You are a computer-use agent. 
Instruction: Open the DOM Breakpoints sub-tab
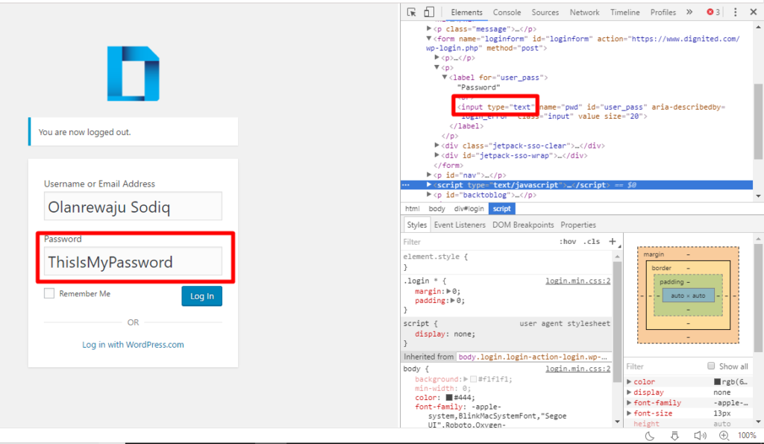coord(523,225)
